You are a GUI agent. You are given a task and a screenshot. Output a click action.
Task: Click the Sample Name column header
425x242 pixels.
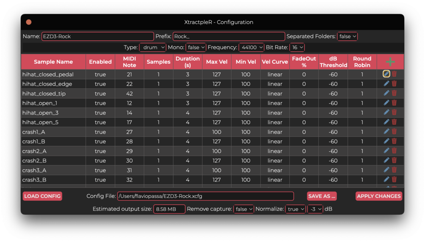(53, 62)
